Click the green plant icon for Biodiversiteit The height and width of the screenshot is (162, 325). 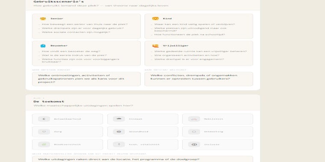44,145
